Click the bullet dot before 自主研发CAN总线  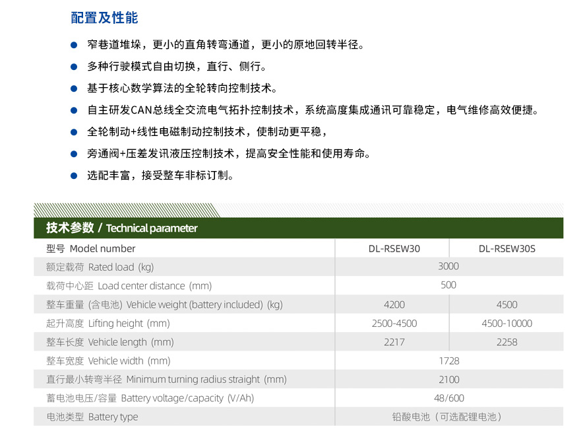point(74,110)
